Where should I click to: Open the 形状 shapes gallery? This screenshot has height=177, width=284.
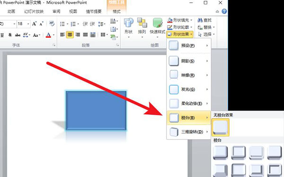[129, 27]
